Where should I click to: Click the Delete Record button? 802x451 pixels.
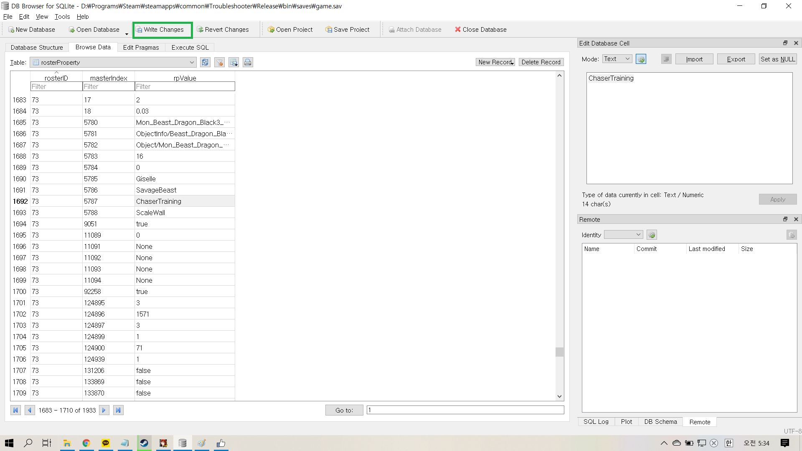tap(541, 62)
